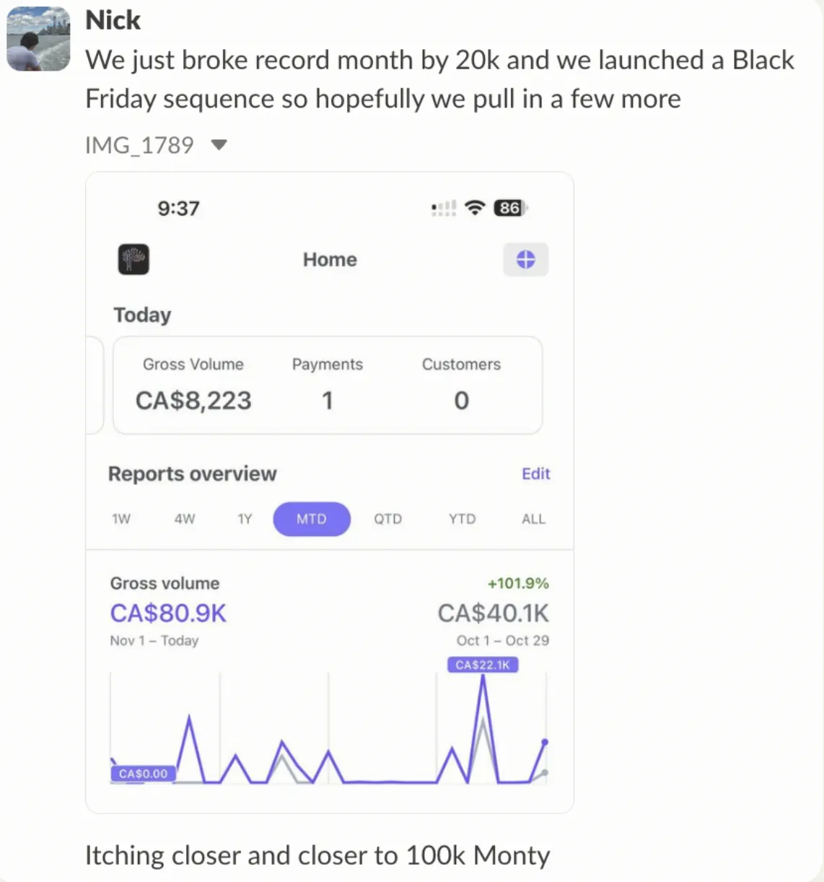Select the 4W time range
Viewport: 824px width, 882px height.
185,519
